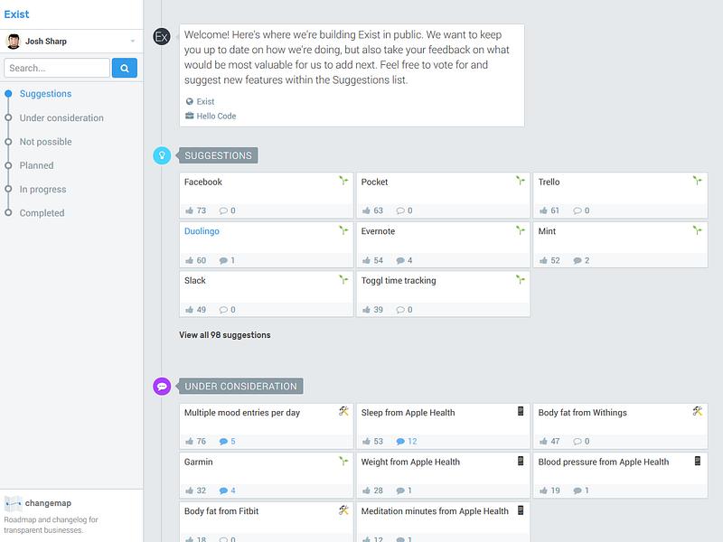Click the thumbs-up icon on Facebook card
This screenshot has width=723, height=542.
pyautogui.click(x=189, y=210)
